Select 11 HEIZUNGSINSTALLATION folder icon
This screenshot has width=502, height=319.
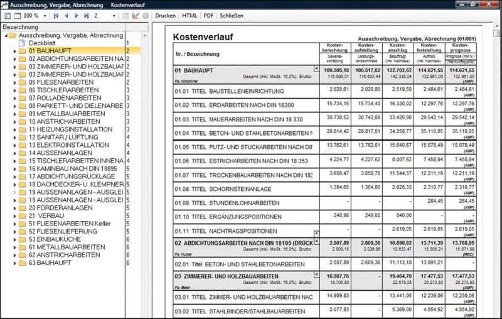(22, 129)
